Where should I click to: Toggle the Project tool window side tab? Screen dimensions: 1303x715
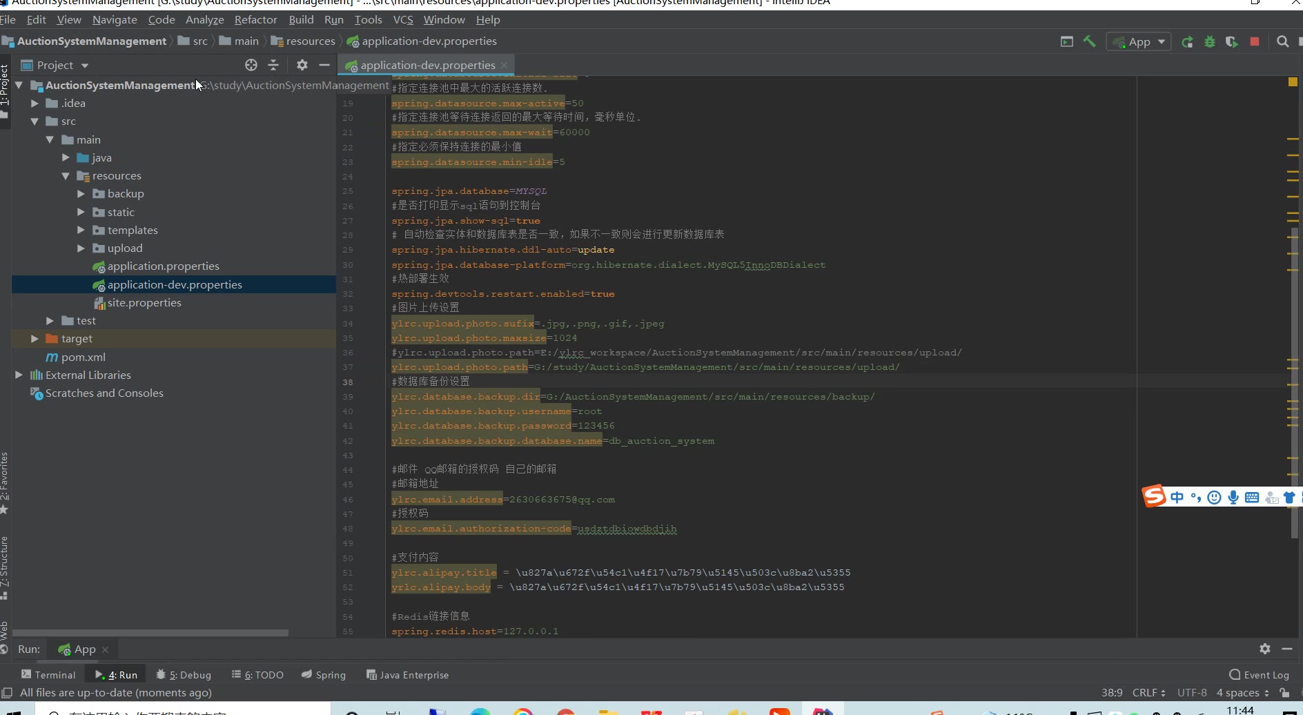(x=5, y=86)
